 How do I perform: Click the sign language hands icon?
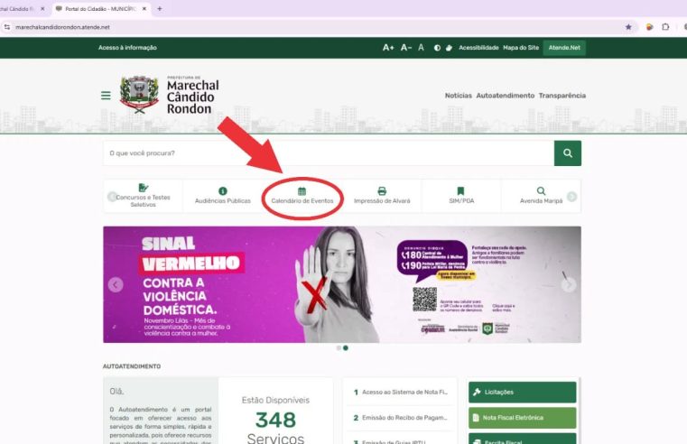click(449, 48)
